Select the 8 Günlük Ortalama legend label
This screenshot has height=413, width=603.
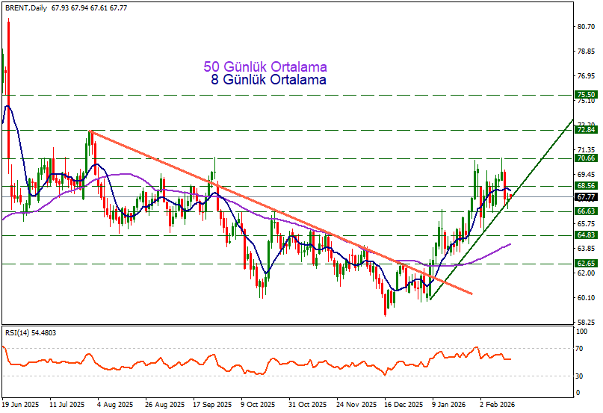tap(269, 80)
